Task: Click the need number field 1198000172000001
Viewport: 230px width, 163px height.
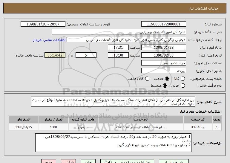Action: pos(164,24)
